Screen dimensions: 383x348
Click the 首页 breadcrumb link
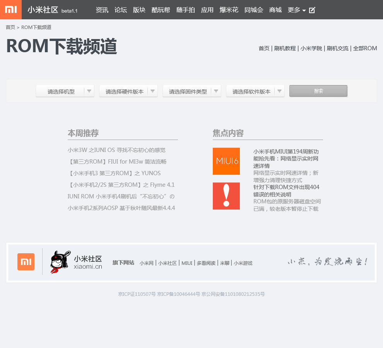click(x=10, y=27)
